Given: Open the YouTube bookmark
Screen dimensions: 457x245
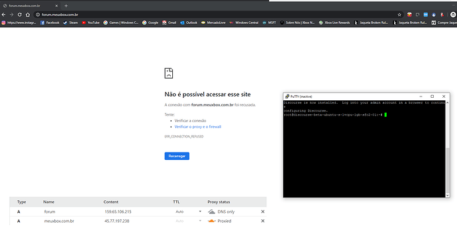Looking at the screenshot, I should pos(91,22).
